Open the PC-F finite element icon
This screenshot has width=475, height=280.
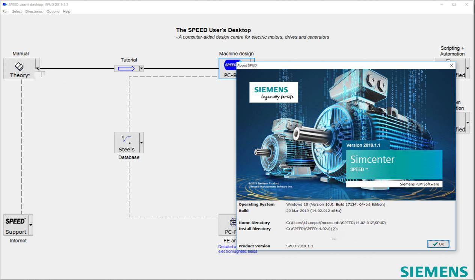(x=228, y=225)
